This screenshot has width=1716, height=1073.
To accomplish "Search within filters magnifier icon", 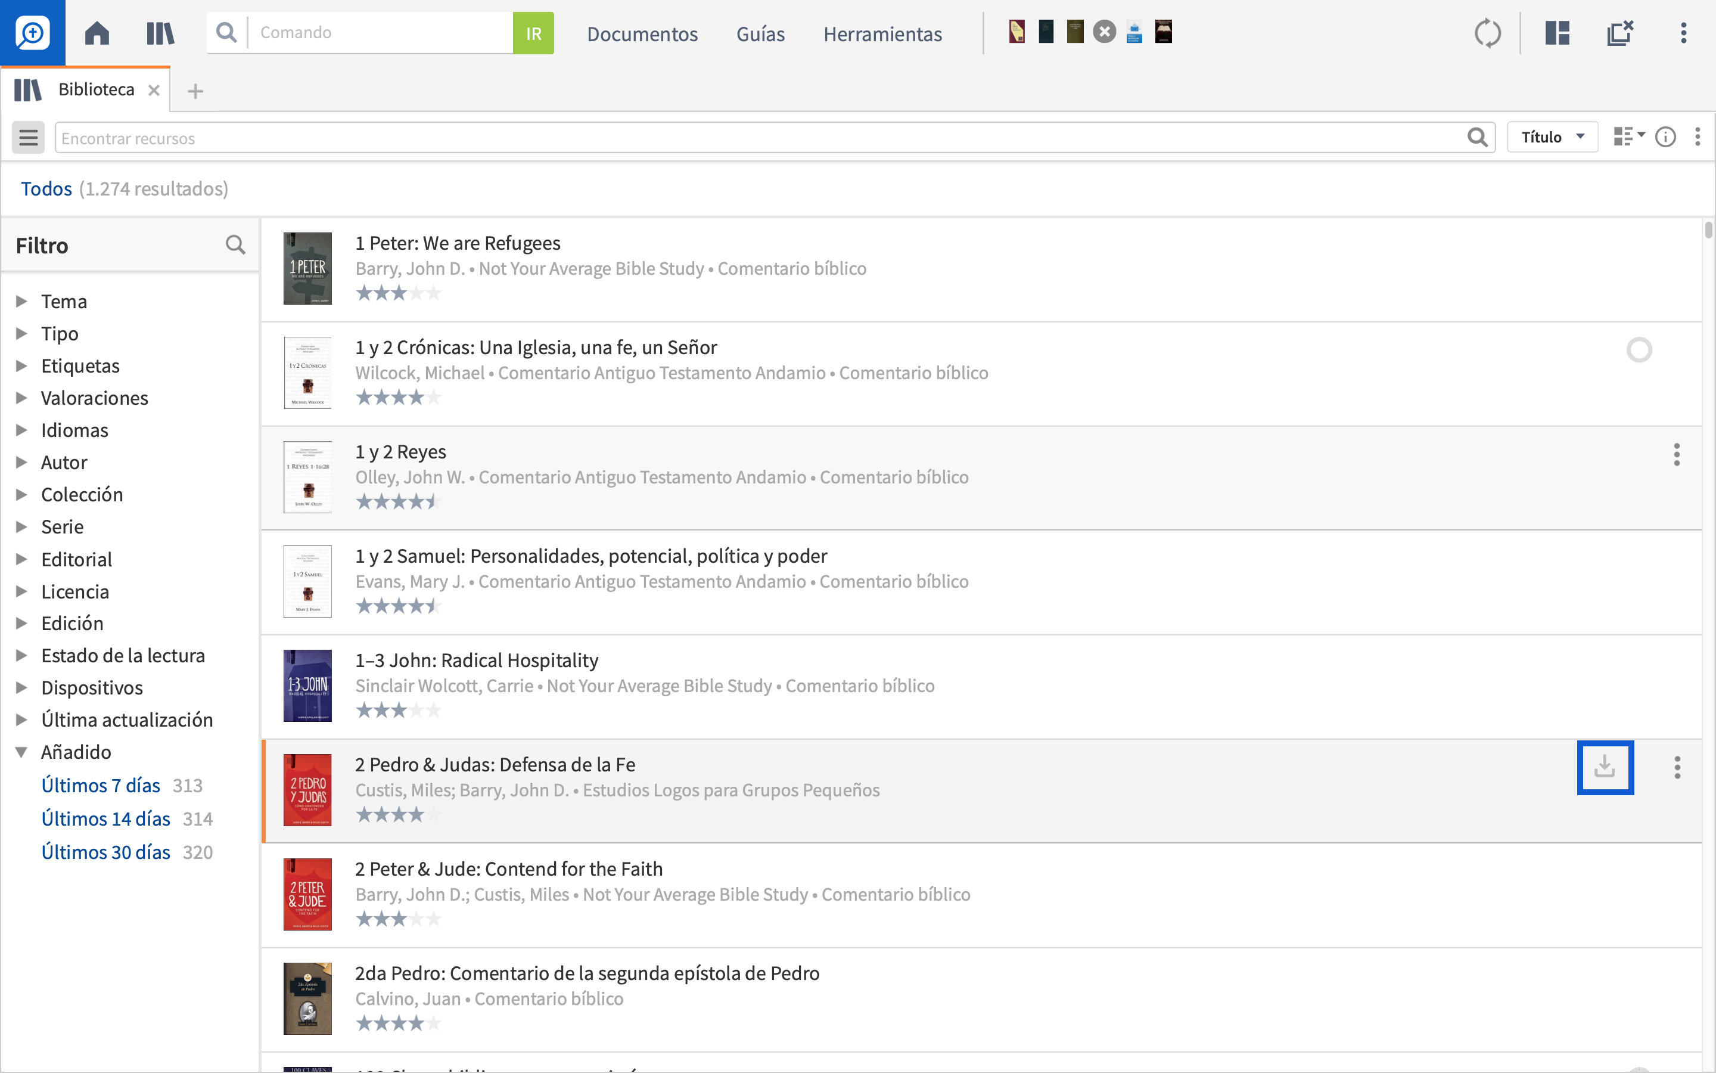I will (x=235, y=245).
